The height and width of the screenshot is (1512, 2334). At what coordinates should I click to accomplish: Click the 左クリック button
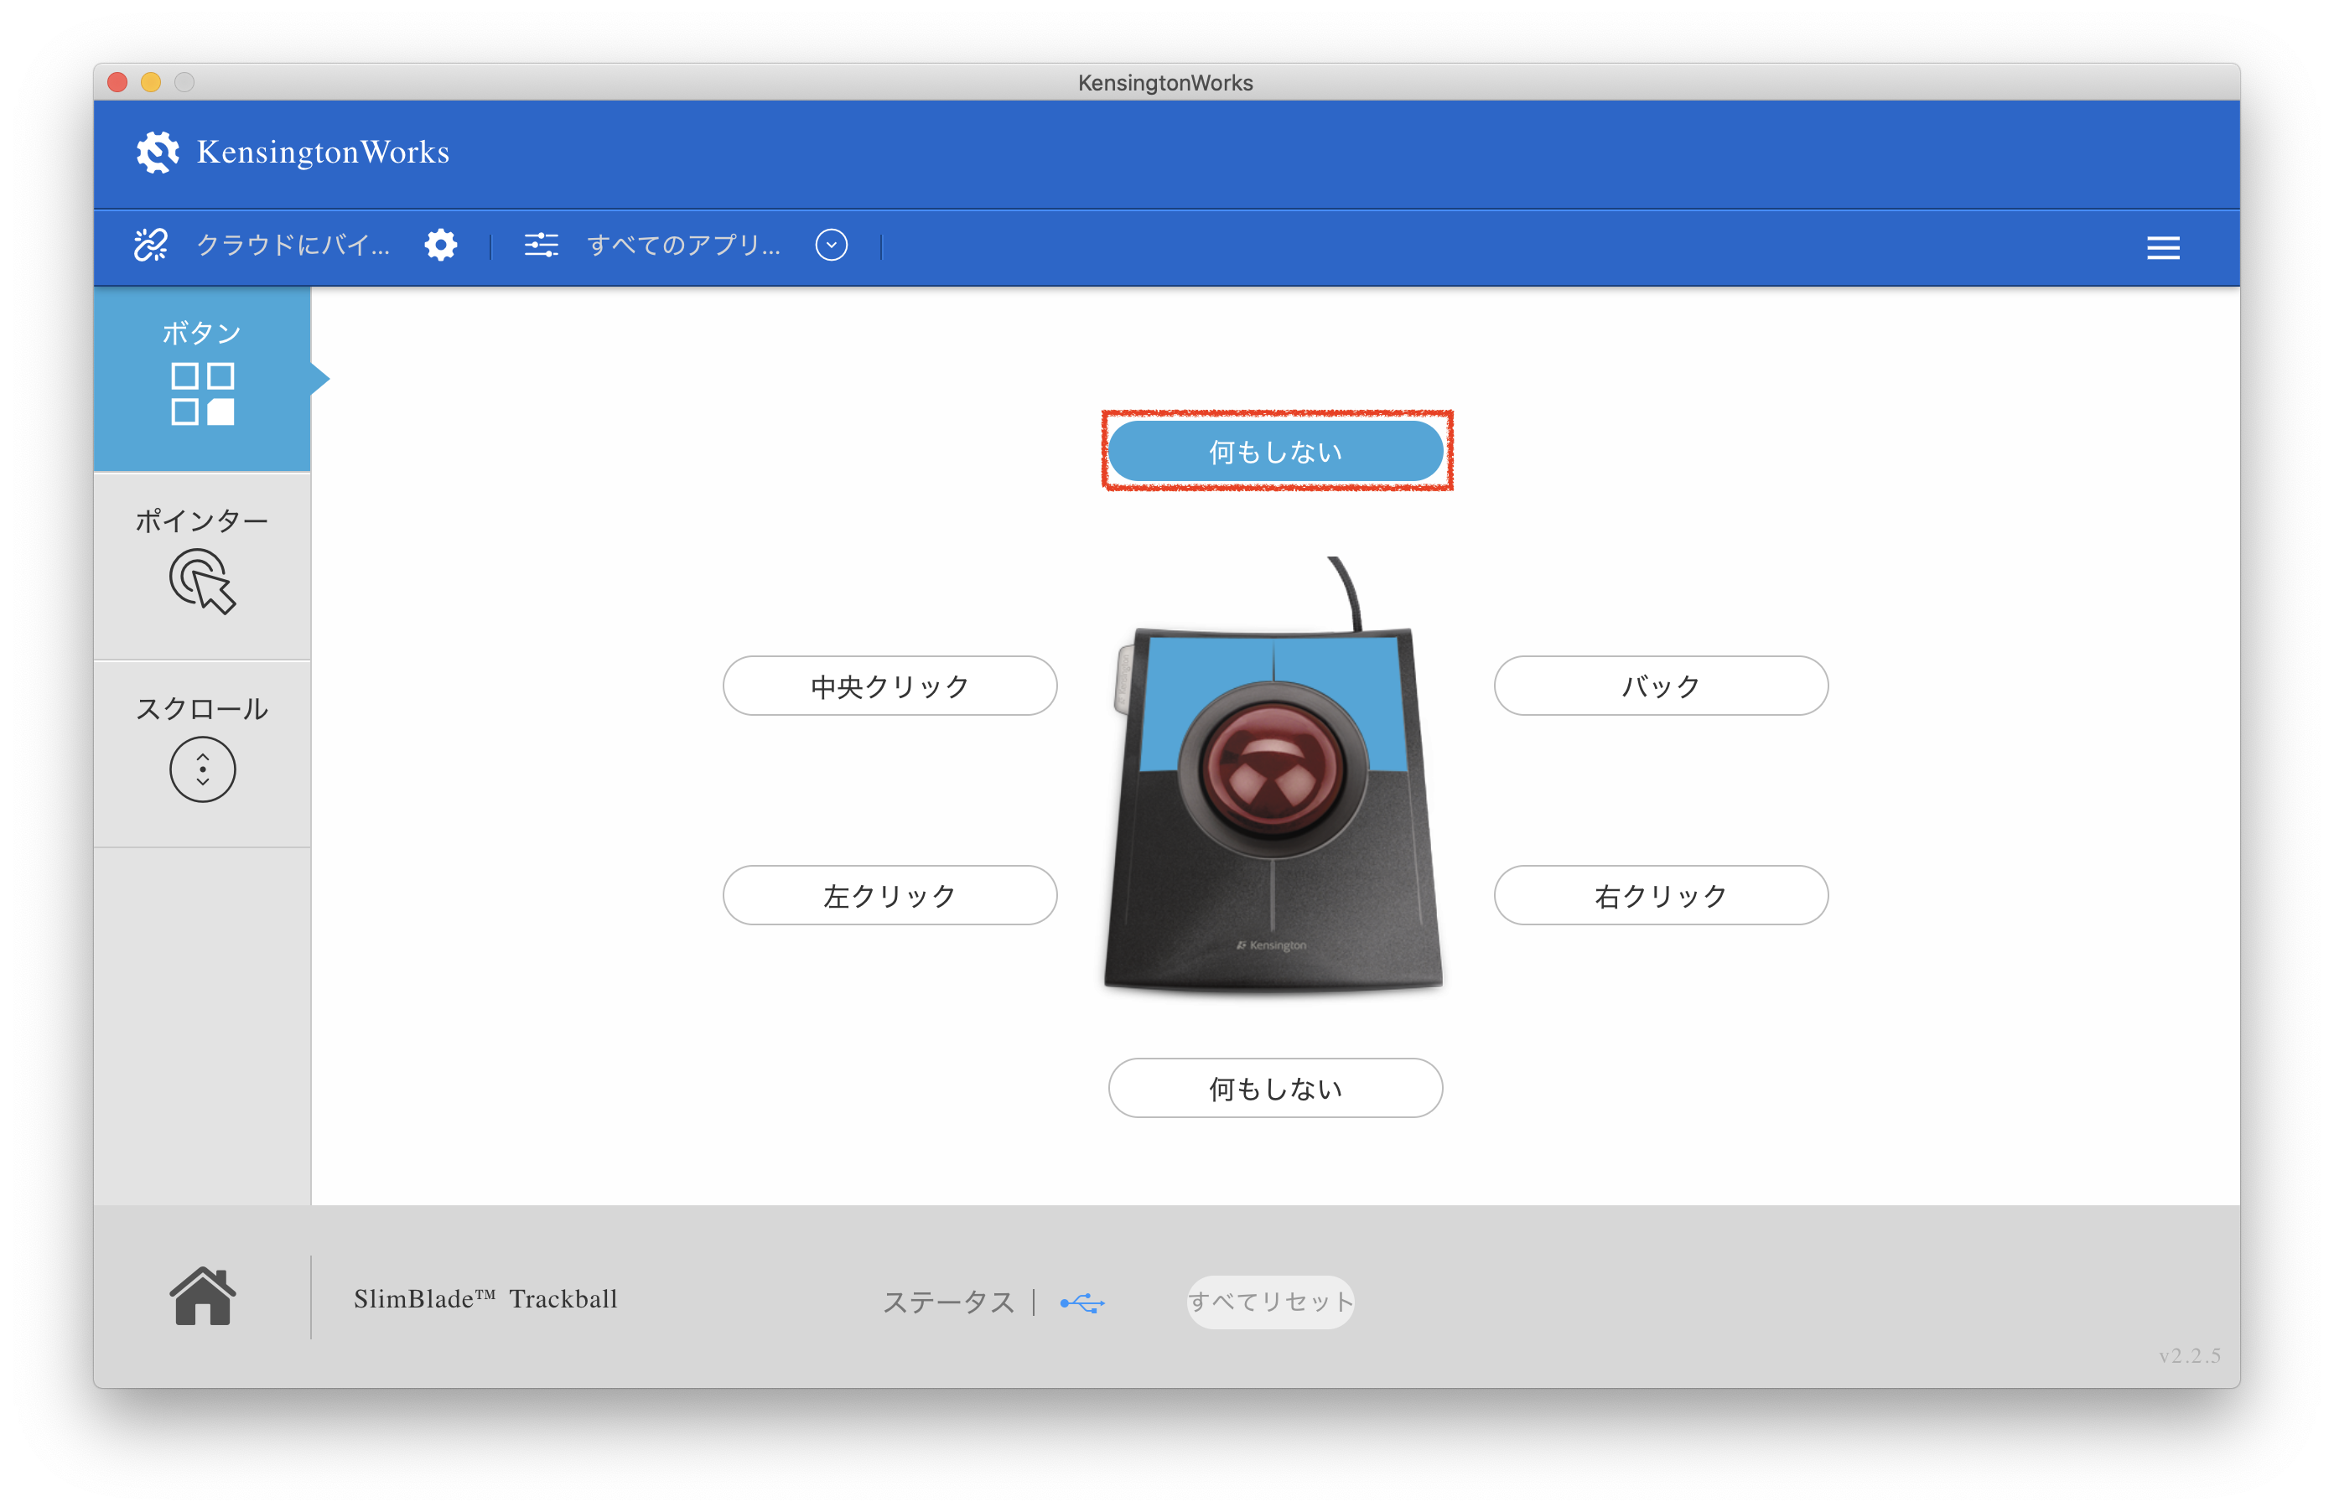[890, 895]
